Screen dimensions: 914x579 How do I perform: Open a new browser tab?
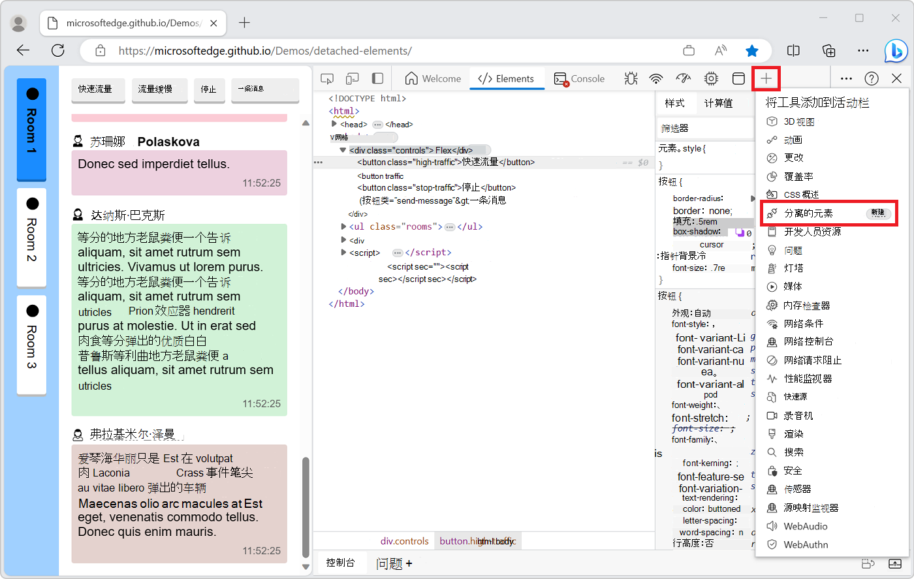pos(244,23)
